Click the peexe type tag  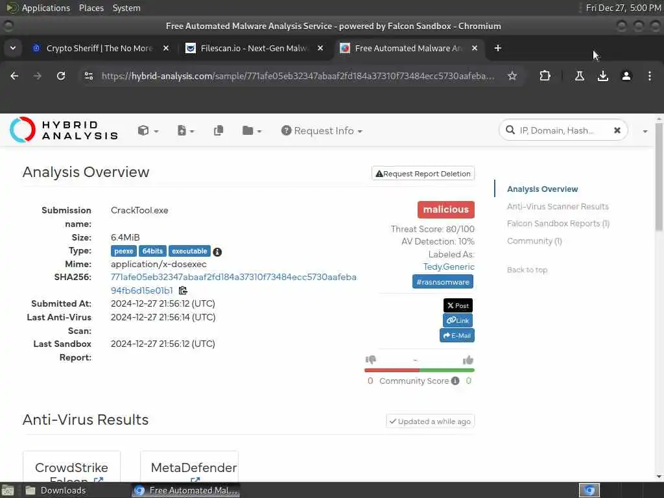(x=124, y=251)
